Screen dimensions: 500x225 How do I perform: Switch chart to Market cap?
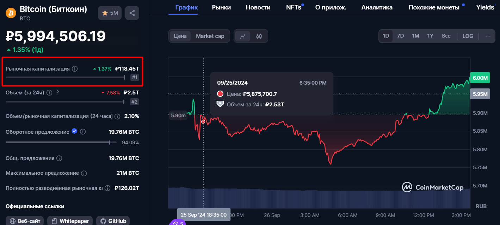[x=210, y=36]
